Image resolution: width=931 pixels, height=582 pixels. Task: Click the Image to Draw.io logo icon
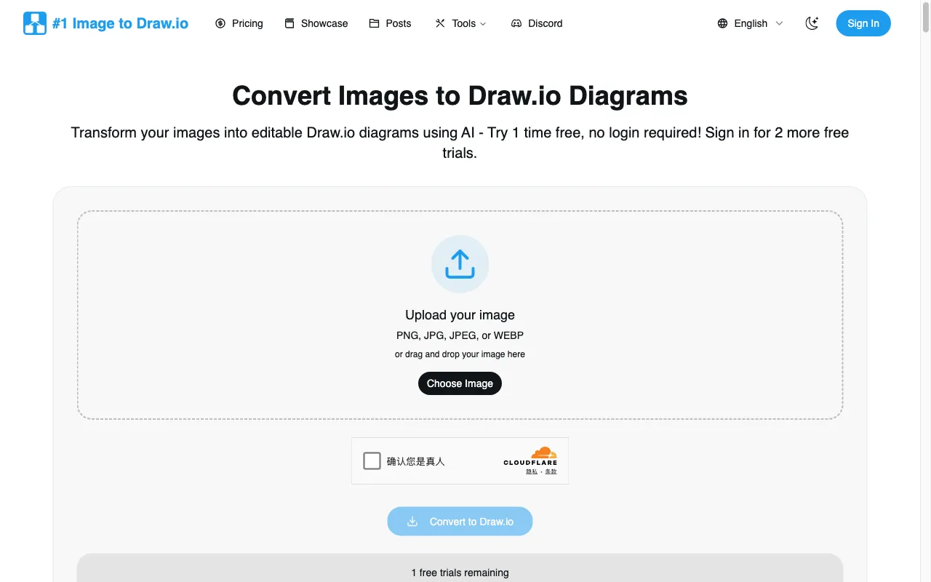[x=35, y=23]
